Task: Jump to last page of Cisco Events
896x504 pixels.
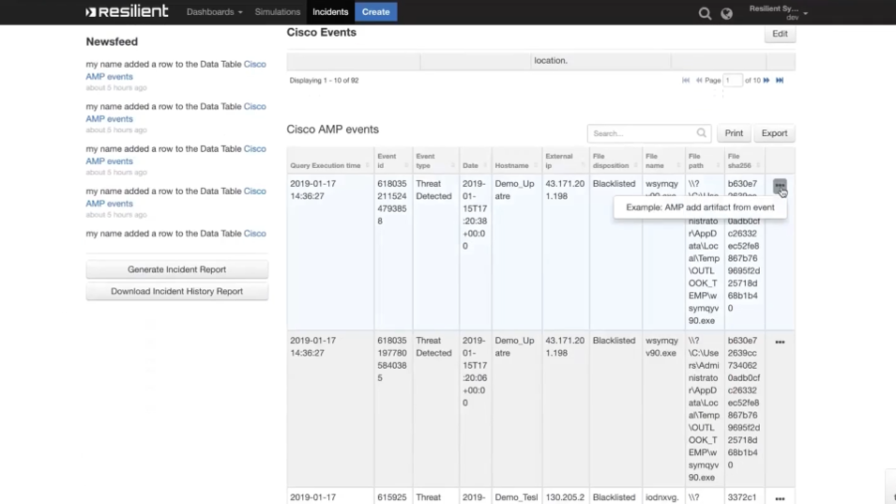Action: click(780, 81)
